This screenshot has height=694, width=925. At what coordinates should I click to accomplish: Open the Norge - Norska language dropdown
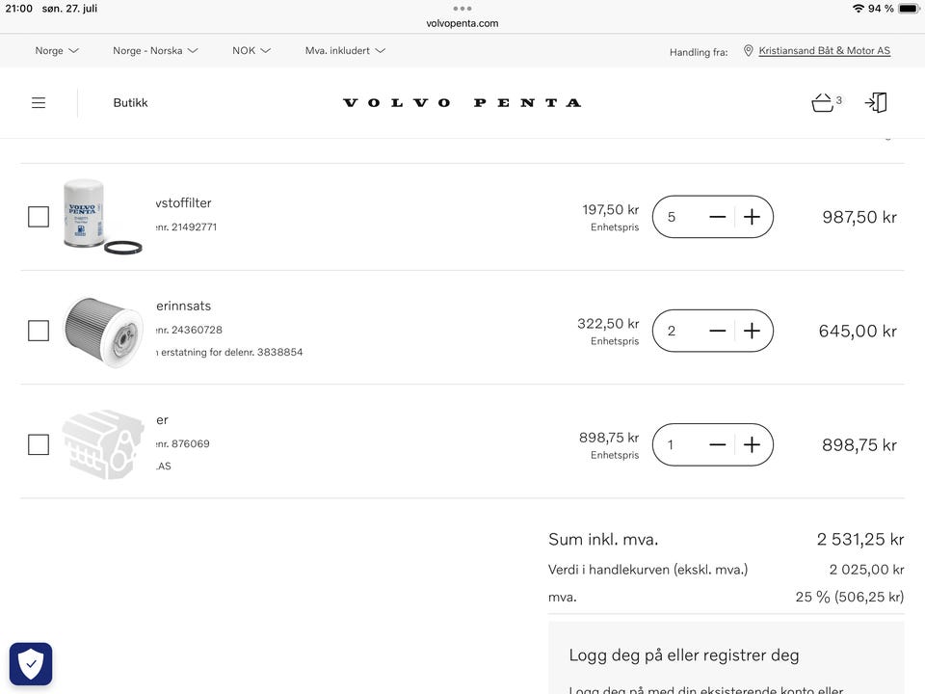pyautogui.click(x=155, y=50)
